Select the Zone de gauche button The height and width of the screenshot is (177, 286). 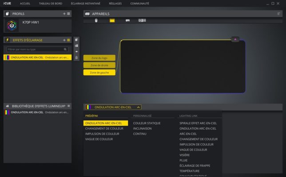click(99, 73)
